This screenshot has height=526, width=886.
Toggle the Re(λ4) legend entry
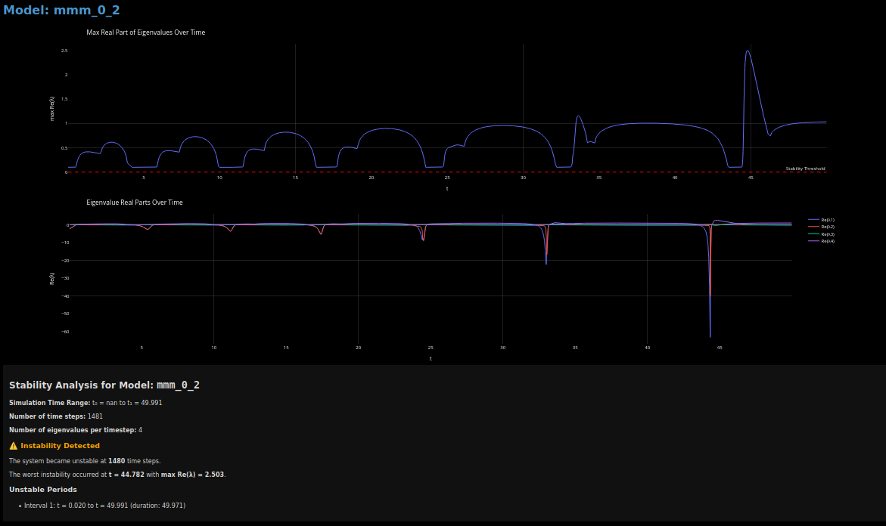click(x=822, y=241)
